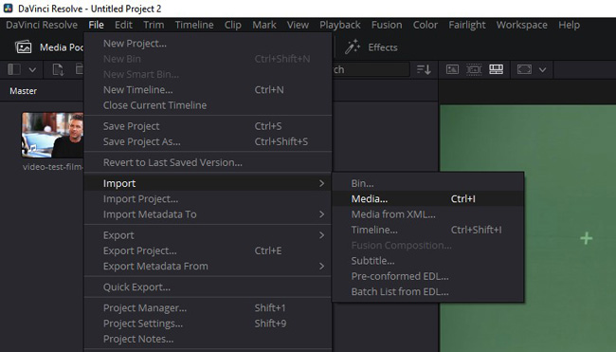Open the Edit menu

coord(123,25)
